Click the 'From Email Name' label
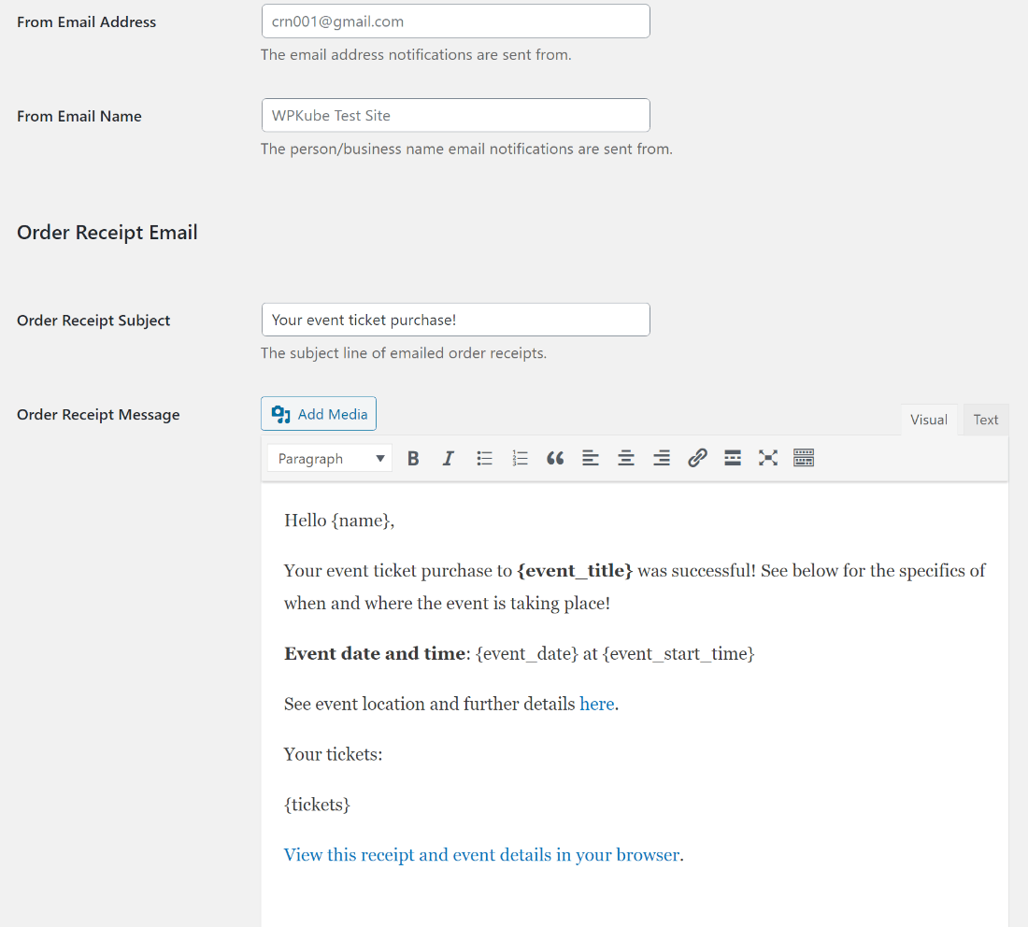The width and height of the screenshot is (1028, 927). point(79,117)
